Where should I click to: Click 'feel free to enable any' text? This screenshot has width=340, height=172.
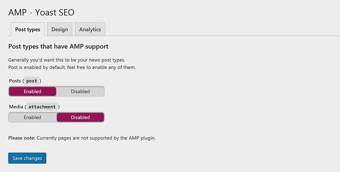tap(91, 67)
